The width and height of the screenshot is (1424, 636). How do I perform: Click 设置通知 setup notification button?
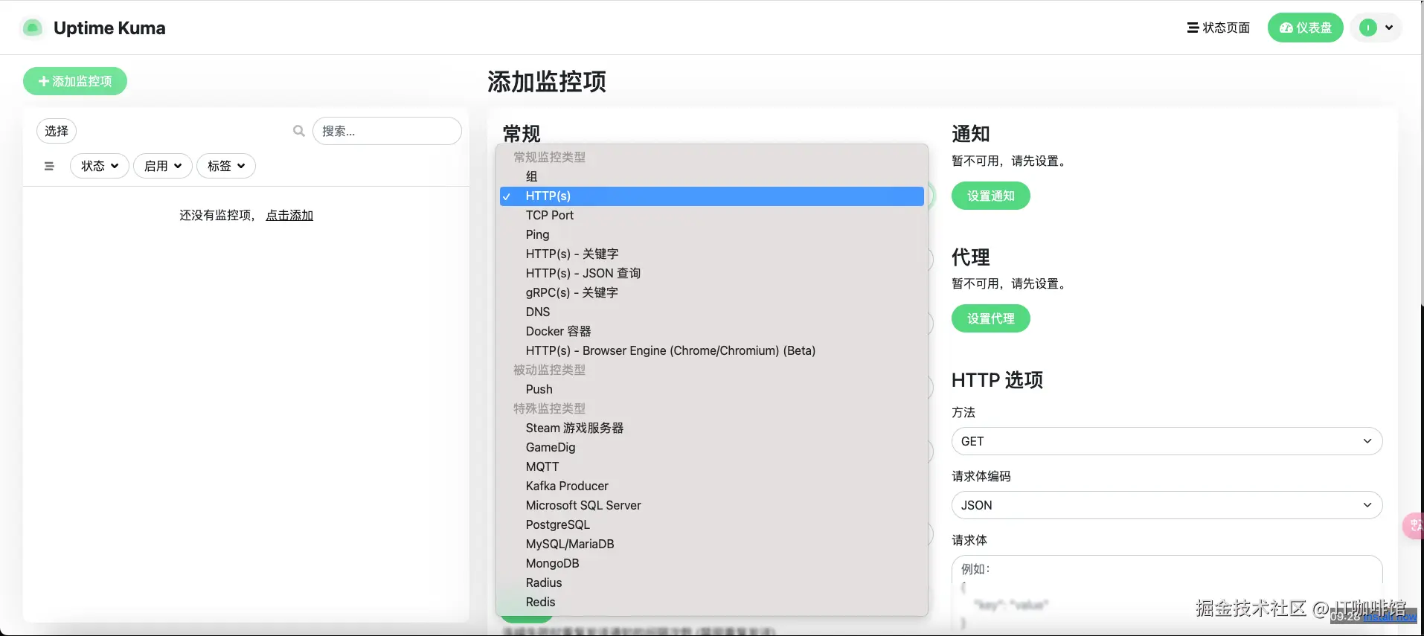pyautogui.click(x=991, y=196)
